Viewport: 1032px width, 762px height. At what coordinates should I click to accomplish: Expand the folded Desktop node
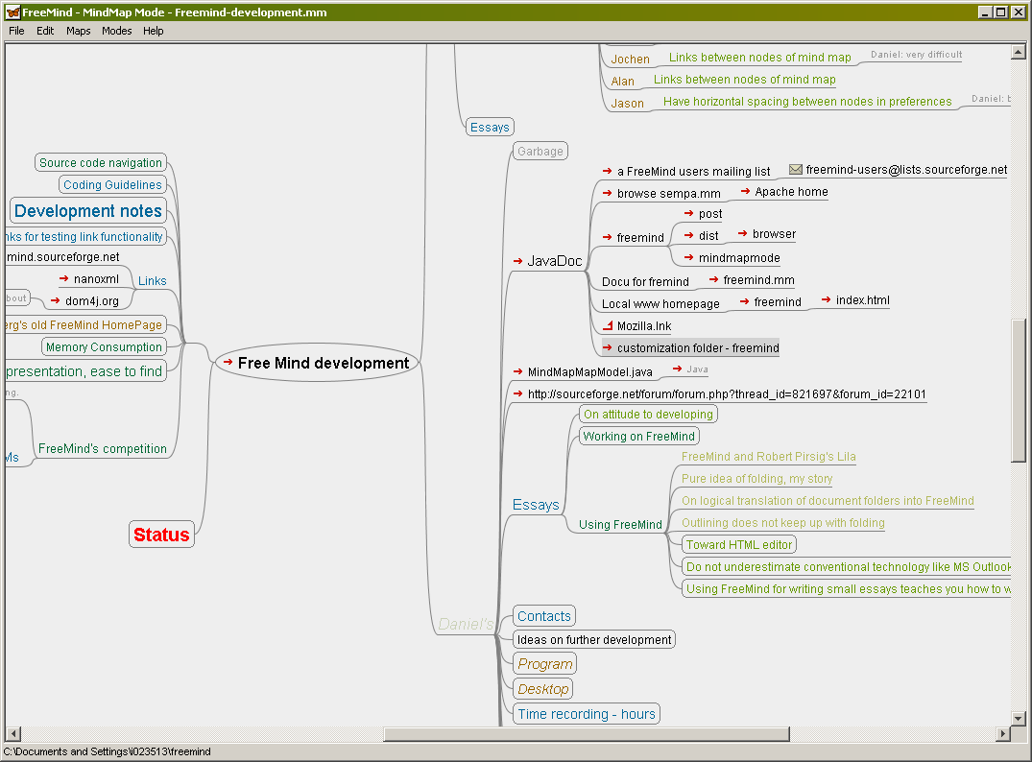543,688
